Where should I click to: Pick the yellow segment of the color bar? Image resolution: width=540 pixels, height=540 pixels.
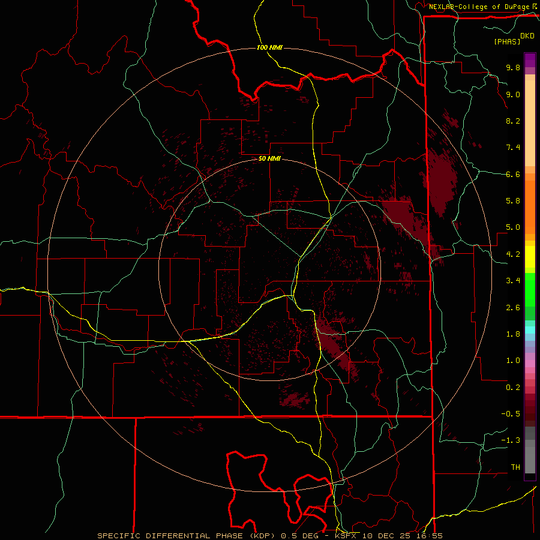click(x=530, y=257)
